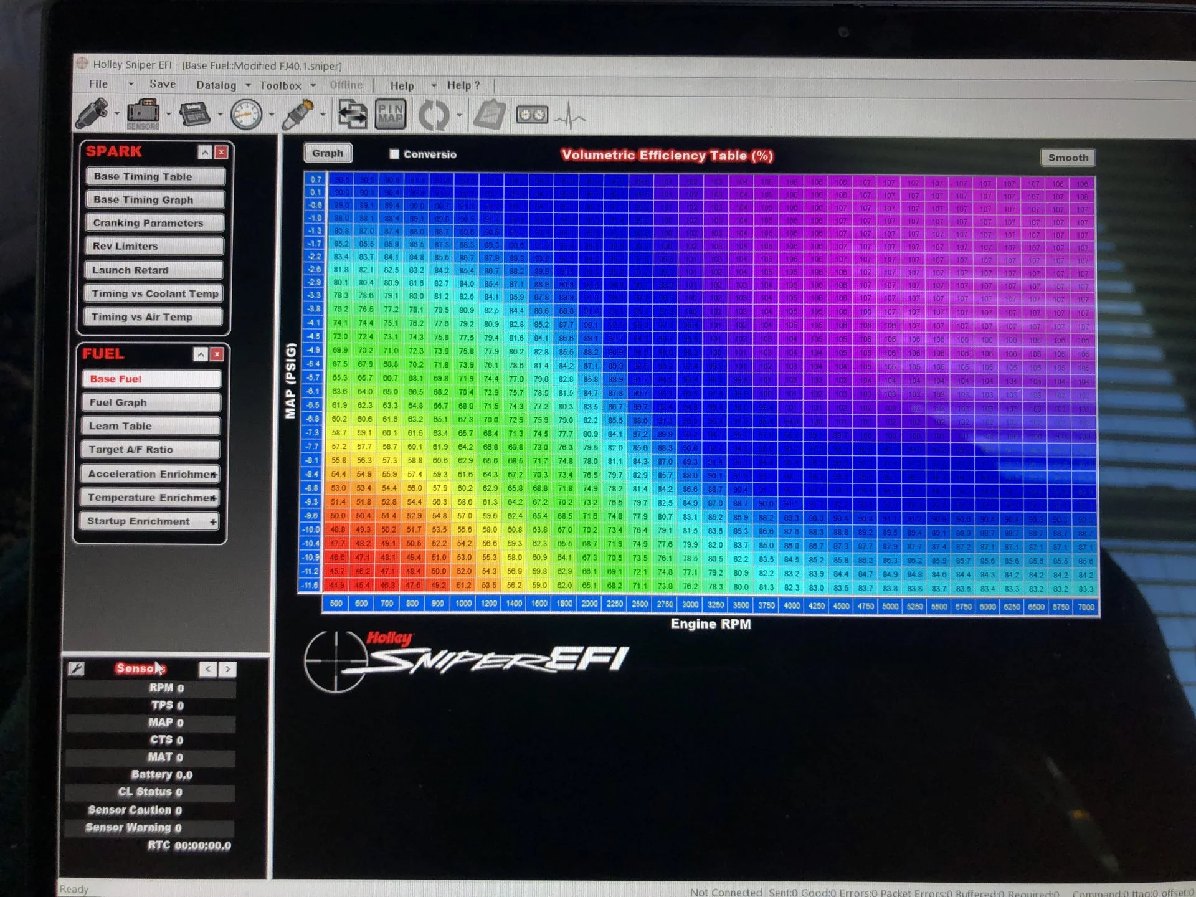Image resolution: width=1196 pixels, height=897 pixels.
Task: Click the Graph button above table
Action: 328,153
